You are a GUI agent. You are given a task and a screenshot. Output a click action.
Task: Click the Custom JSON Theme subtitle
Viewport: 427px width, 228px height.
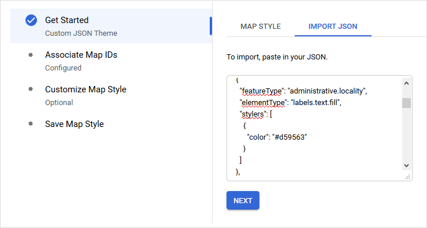(x=81, y=33)
